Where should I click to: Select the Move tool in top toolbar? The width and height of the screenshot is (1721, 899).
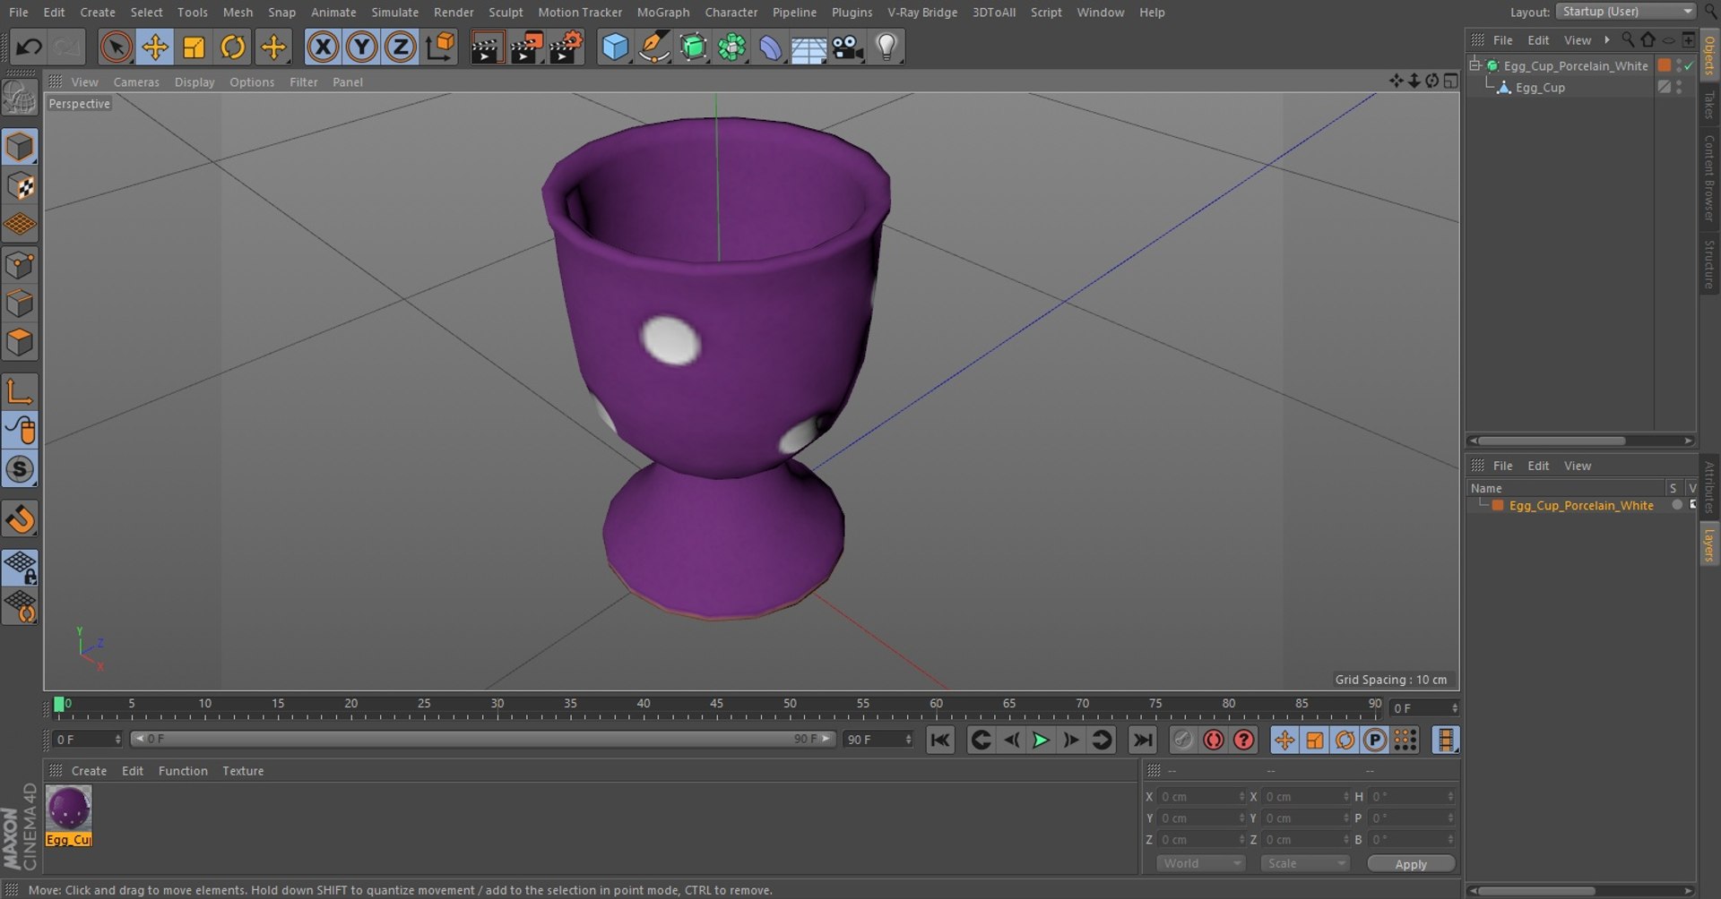155,47
